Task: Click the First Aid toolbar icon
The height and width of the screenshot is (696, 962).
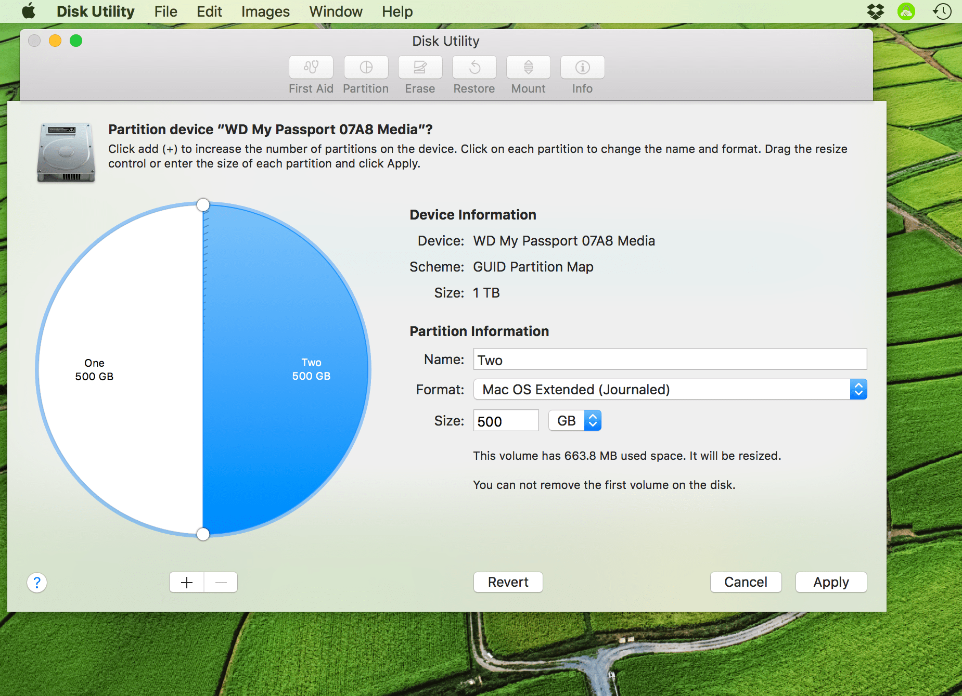Action: click(x=311, y=67)
